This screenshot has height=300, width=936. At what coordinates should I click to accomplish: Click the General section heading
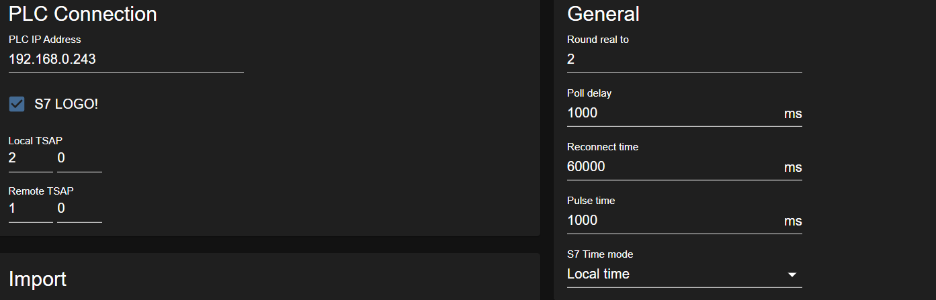[x=603, y=13]
